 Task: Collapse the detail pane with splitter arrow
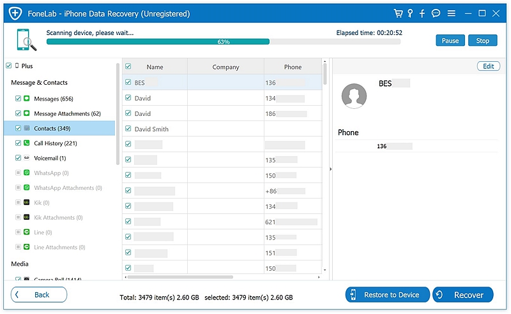point(330,169)
